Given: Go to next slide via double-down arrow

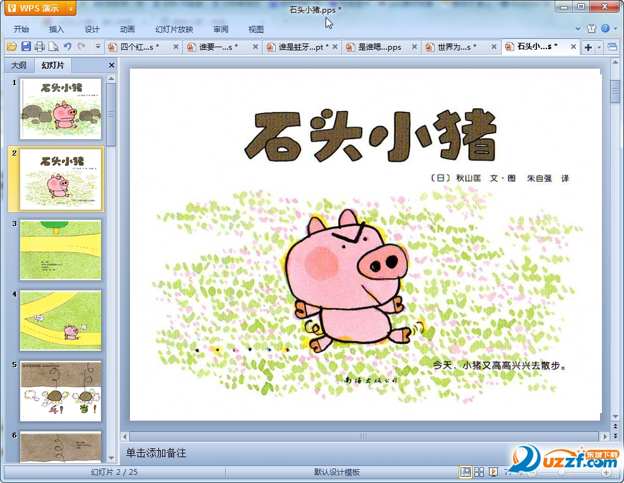Looking at the screenshot, I should [615, 436].
